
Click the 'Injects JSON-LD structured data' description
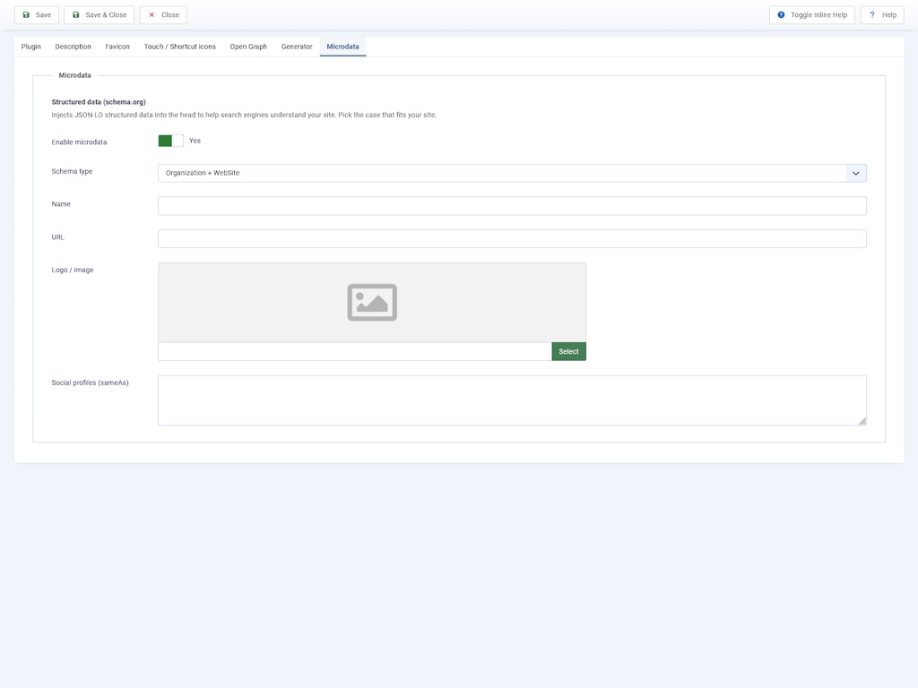click(x=244, y=115)
